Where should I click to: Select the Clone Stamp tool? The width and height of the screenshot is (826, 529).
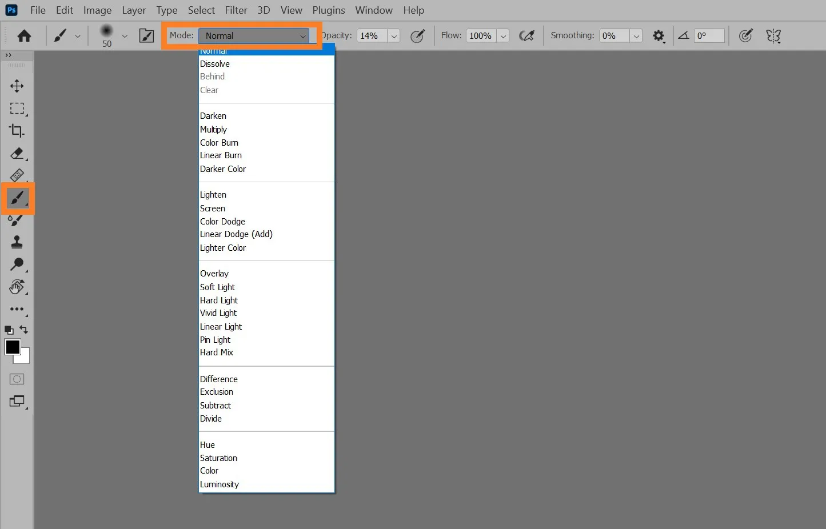click(17, 242)
